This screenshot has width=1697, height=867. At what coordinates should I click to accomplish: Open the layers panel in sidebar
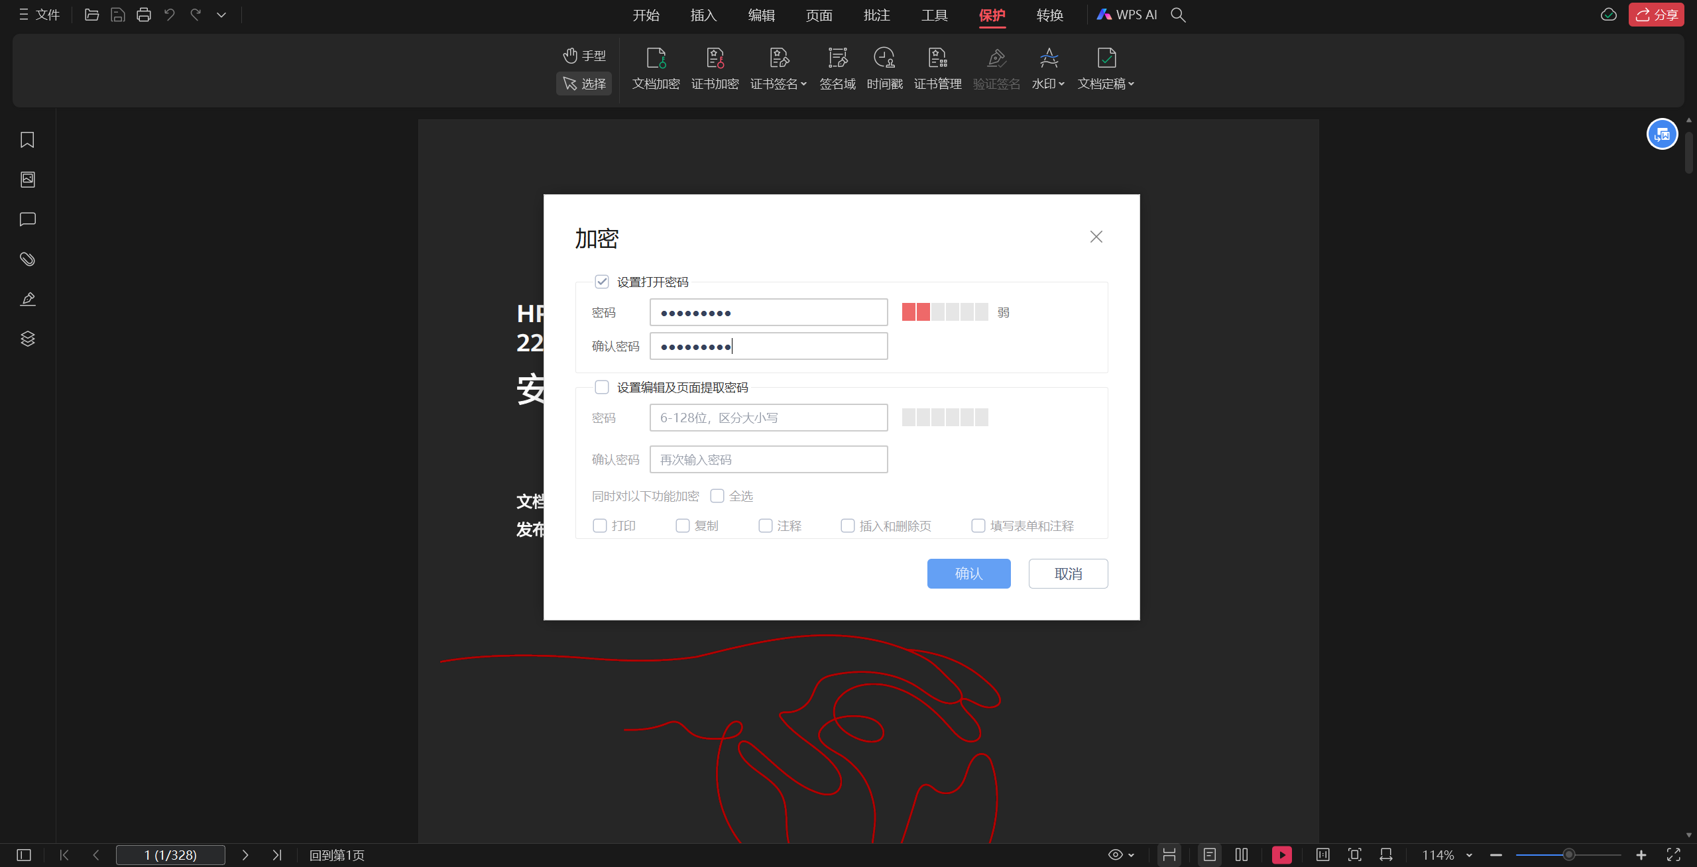[27, 339]
